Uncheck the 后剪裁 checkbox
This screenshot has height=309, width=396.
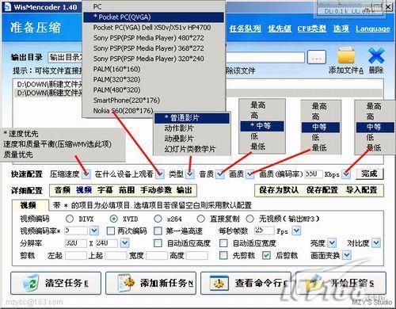click(x=266, y=255)
